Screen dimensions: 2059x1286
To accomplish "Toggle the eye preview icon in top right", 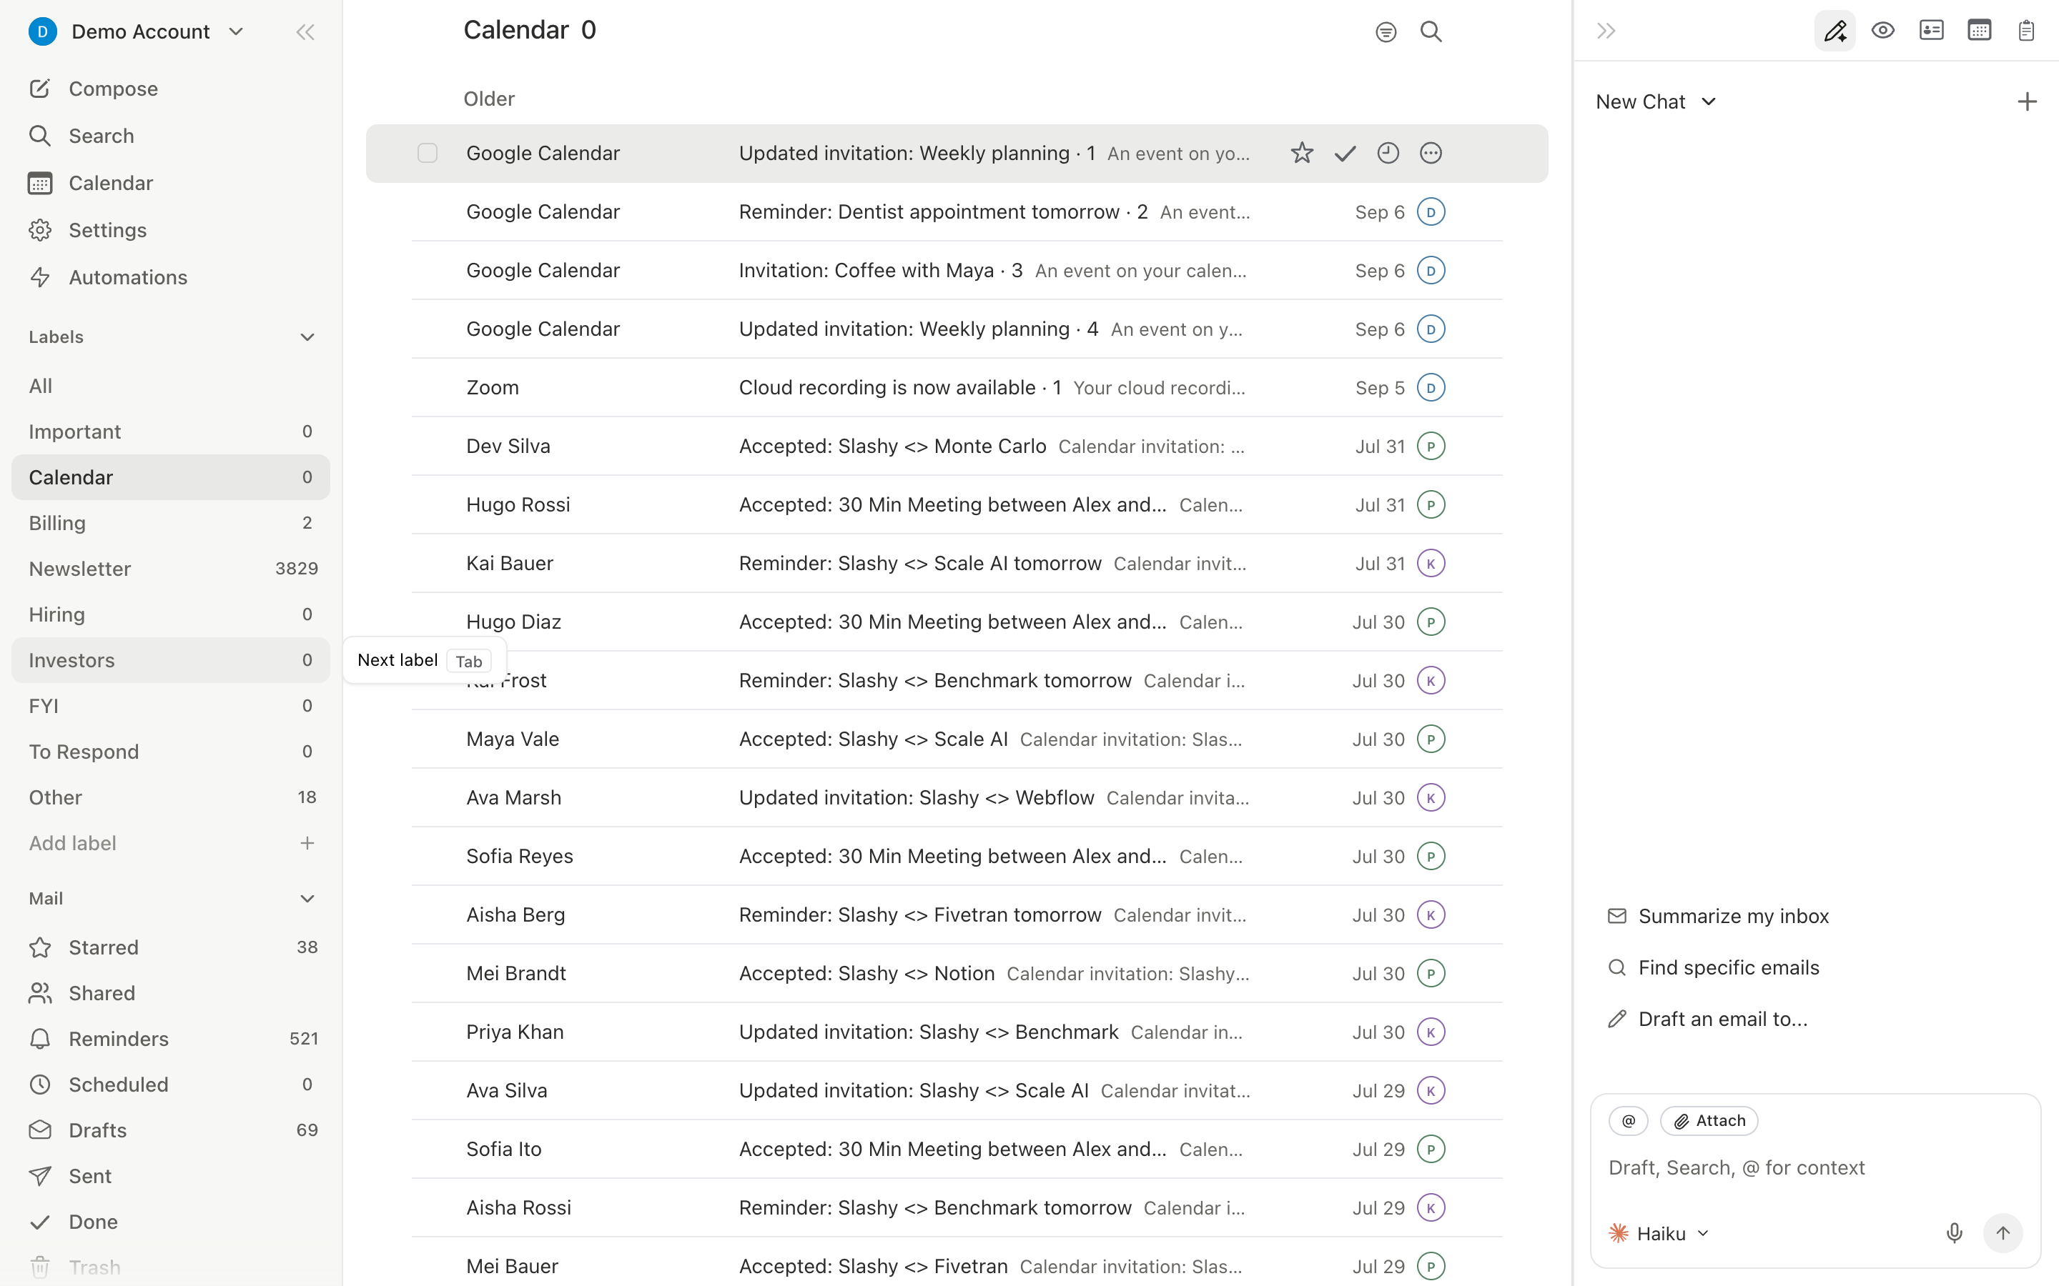I will (1883, 31).
